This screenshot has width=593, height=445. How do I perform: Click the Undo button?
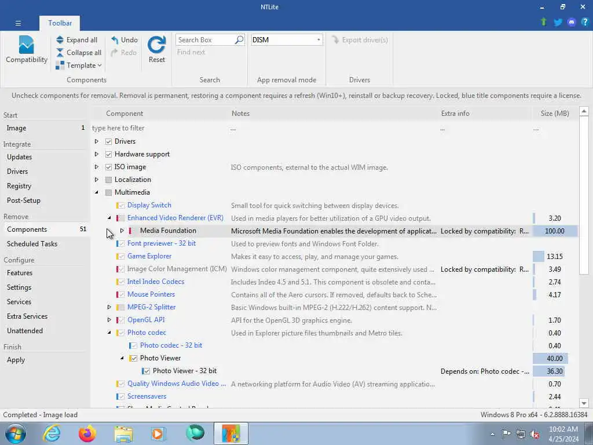(125, 40)
